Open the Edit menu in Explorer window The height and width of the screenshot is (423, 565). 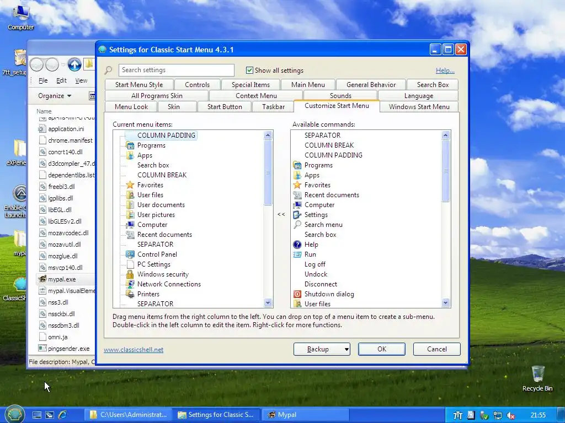coord(61,80)
